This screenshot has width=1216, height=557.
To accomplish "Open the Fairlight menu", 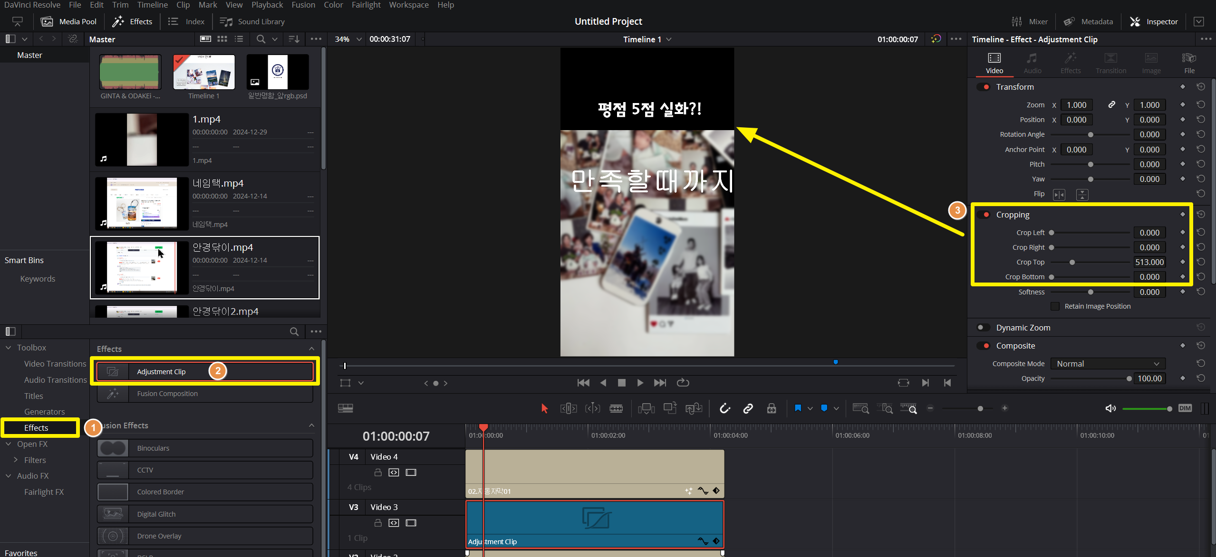I will [366, 5].
